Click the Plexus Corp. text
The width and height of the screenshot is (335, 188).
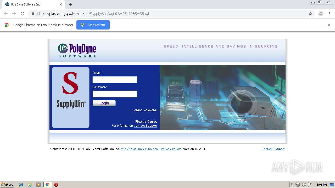coord(146,122)
